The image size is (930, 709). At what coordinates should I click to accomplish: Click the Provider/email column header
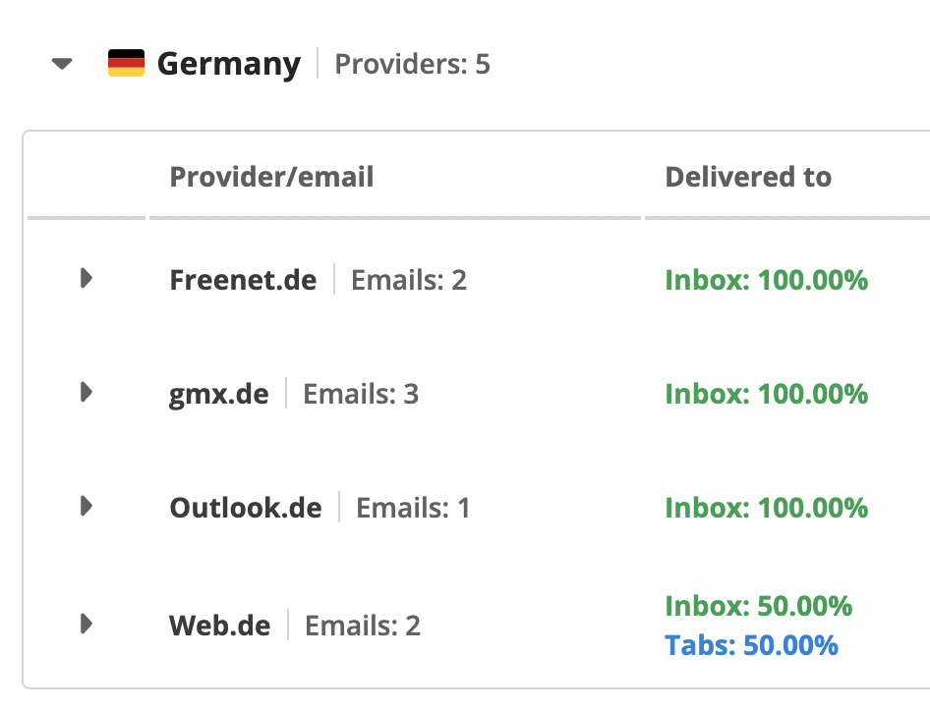(x=271, y=177)
